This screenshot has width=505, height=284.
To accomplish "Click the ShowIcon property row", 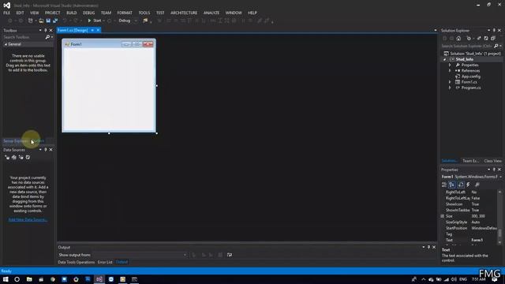I will pos(471,204).
